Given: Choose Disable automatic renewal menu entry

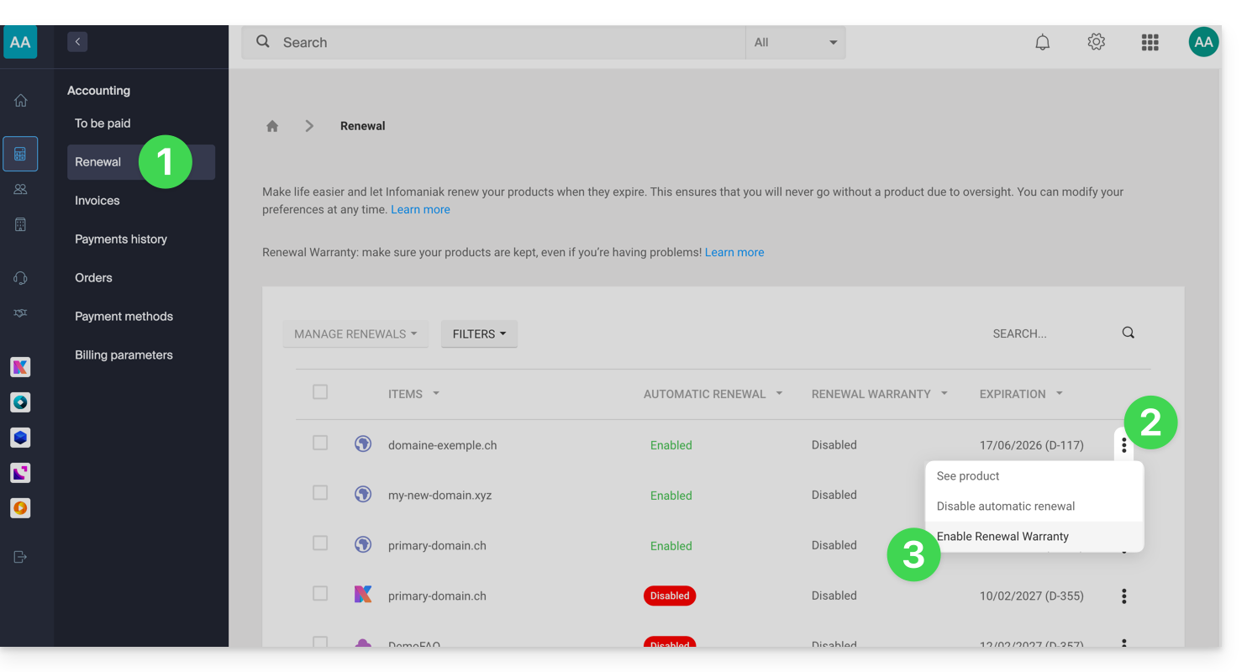Looking at the screenshot, I should [x=1006, y=507].
